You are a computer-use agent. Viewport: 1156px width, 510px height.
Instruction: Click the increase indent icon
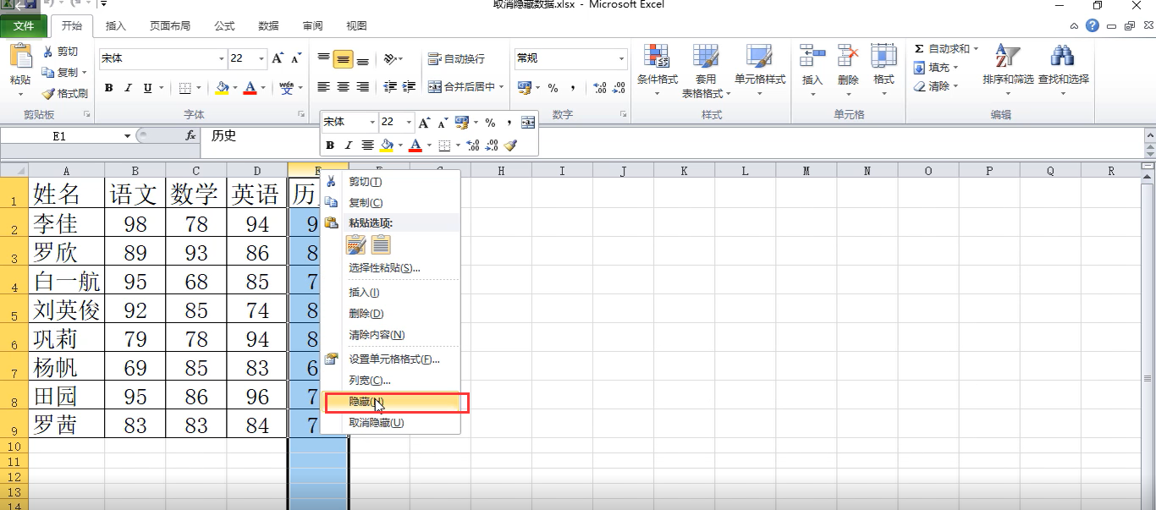click(x=410, y=86)
